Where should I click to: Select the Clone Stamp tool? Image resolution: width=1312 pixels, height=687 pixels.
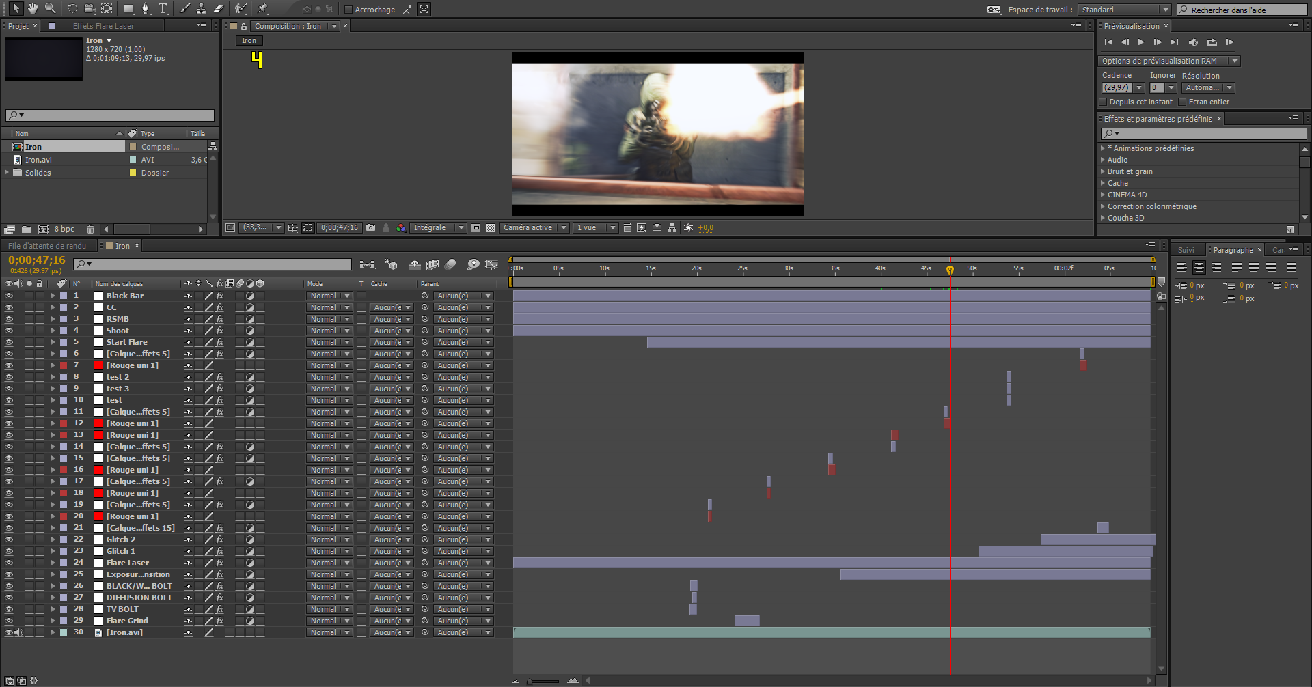point(201,9)
